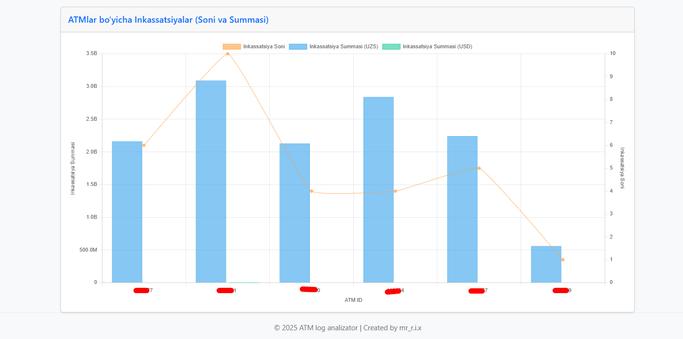Viewport: 683px width, 339px height.
Task: Select the tallest blue bar in chart
Action: point(211,181)
